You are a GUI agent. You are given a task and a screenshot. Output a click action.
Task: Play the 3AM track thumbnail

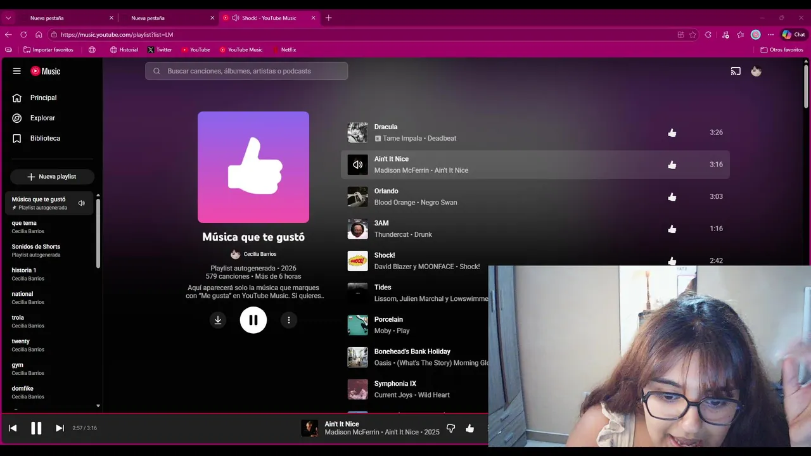357,229
